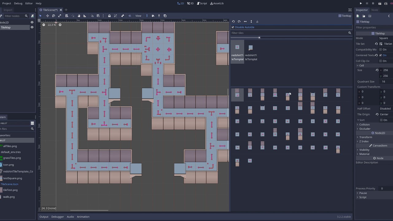Zoom out the 2D viewport
Screen dimensions: 393x221
click(x=44, y=25)
